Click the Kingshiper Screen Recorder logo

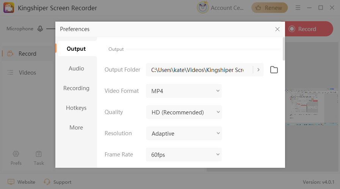(x=9, y=8)
